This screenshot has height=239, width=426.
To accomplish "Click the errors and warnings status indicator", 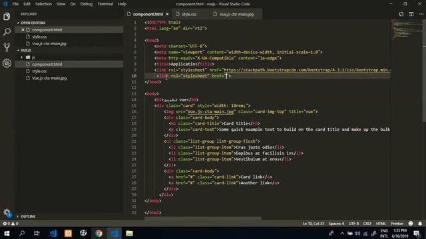I will tap(11, 224).
